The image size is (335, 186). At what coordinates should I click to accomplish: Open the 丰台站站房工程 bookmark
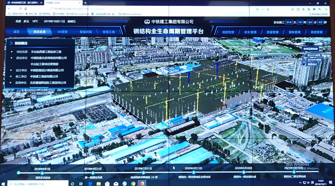point(103,14)
